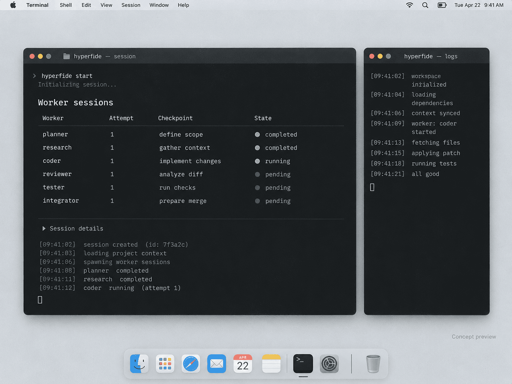512x384 pixels.
Task: Click the cursor block in session window
Action: tap(40, 300)
